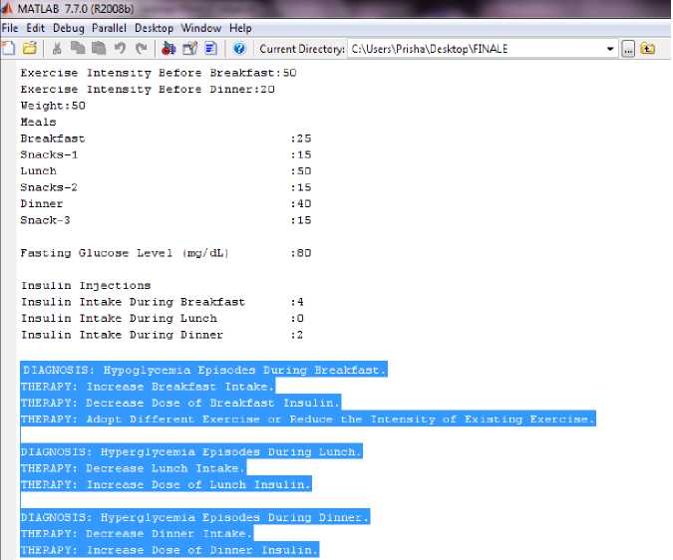Click 'DIAGNOSIS: Hypoglycemia Episodes During Breakfast.' line

tap(204, 370)
